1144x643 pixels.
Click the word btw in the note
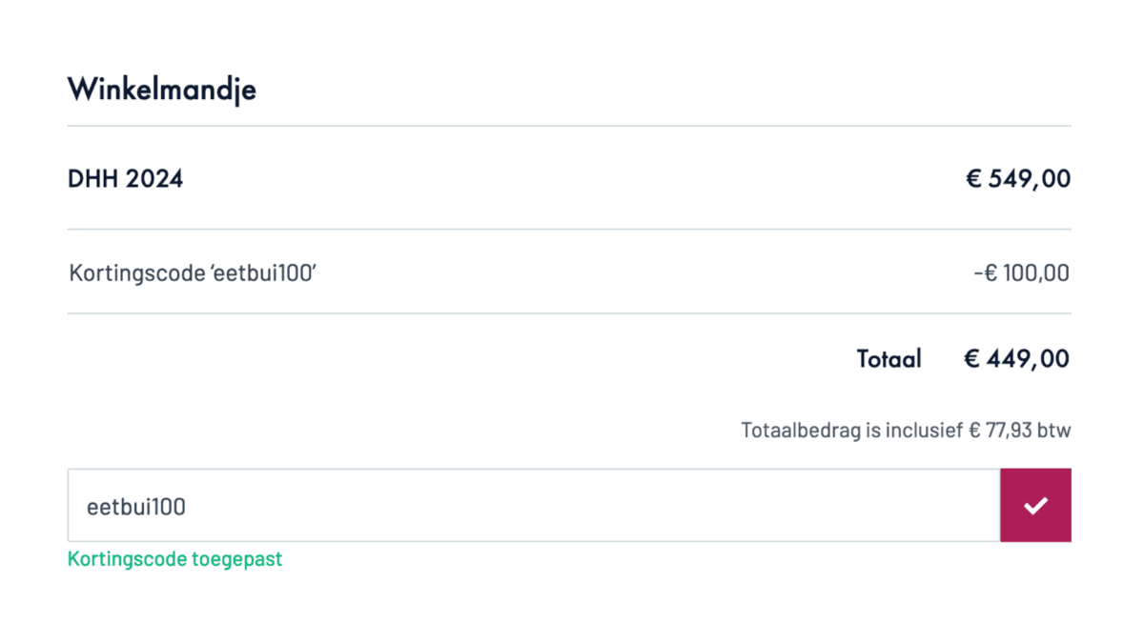pyautogui.click(x=1055, y=431)
